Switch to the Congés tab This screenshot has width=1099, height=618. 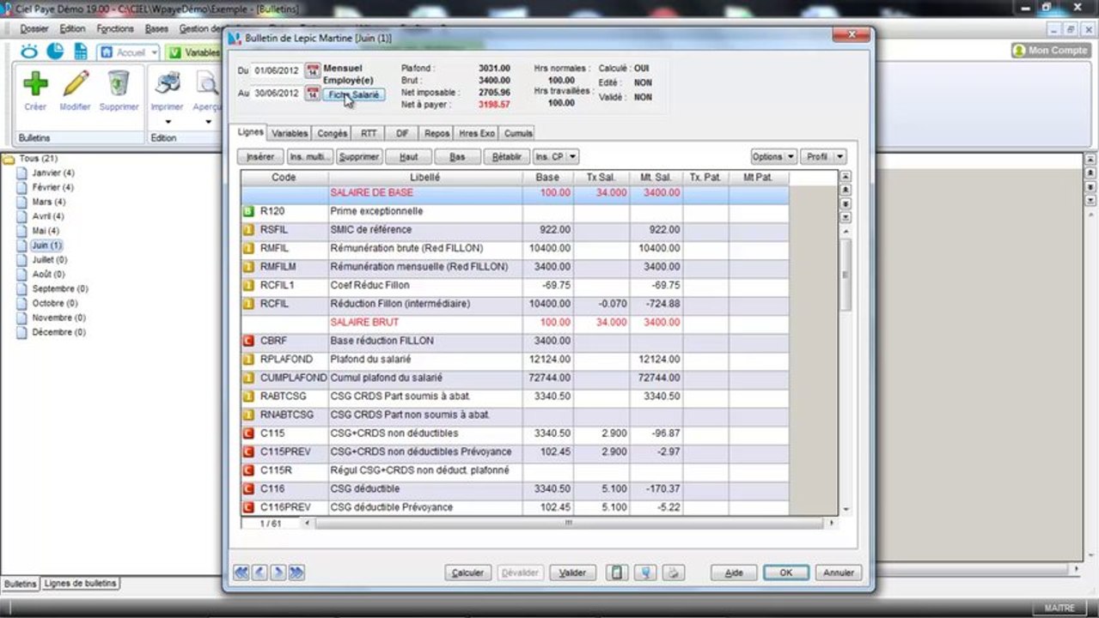[333, 134]
